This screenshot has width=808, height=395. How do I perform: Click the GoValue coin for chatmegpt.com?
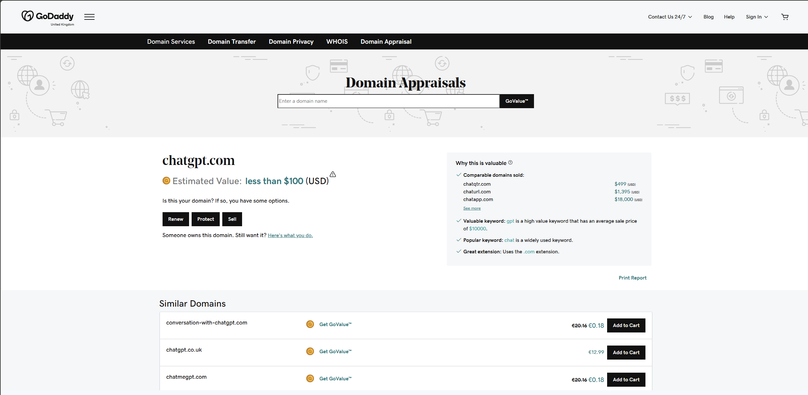(310, 378)
